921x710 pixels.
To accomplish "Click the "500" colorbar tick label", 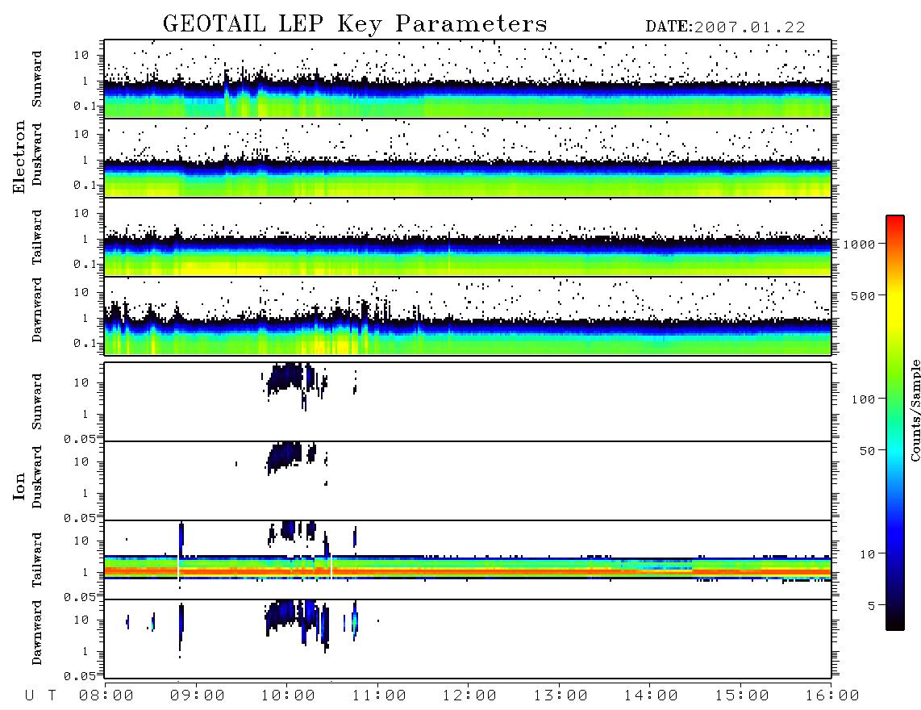I will coord(864,295).
